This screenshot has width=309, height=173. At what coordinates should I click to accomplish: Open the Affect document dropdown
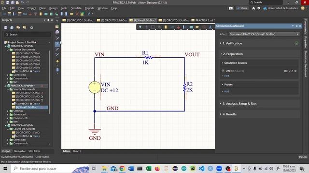tap(264, 34)
